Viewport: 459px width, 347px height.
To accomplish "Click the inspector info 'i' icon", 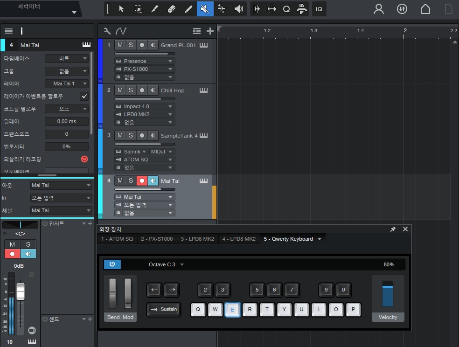I will click(21, 31).
